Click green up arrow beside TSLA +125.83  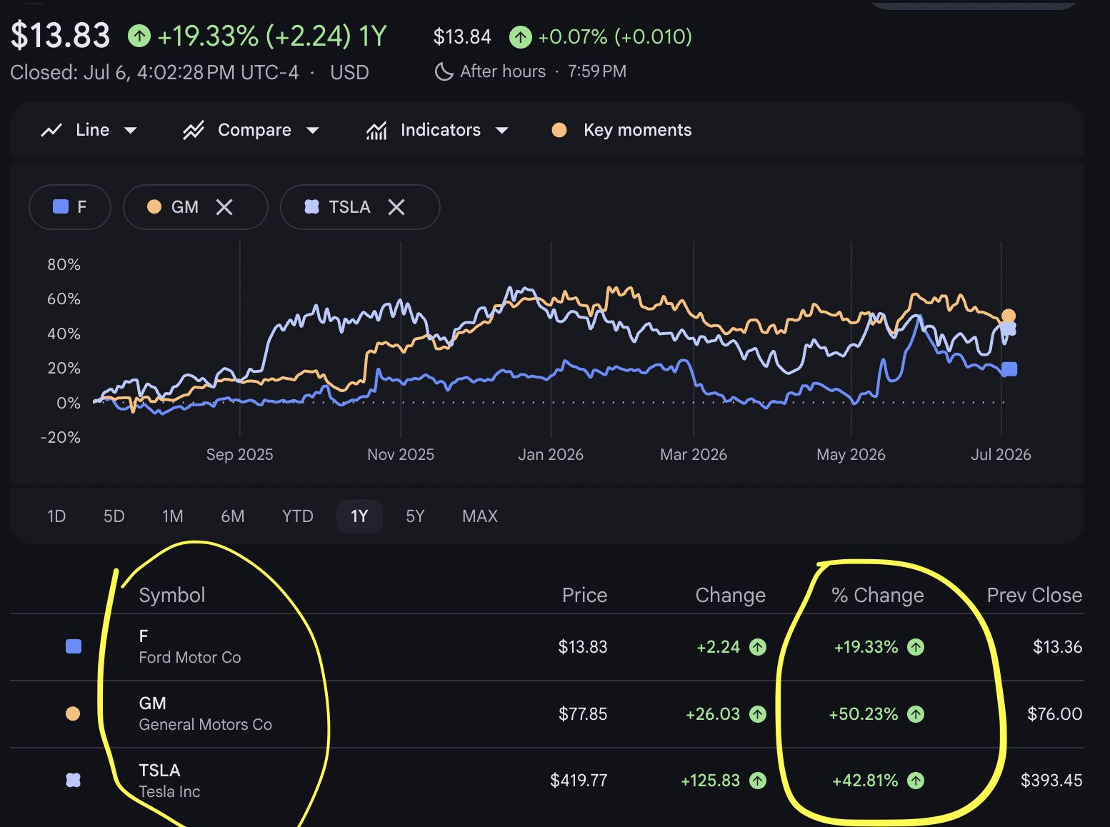[x=758, y=781]
